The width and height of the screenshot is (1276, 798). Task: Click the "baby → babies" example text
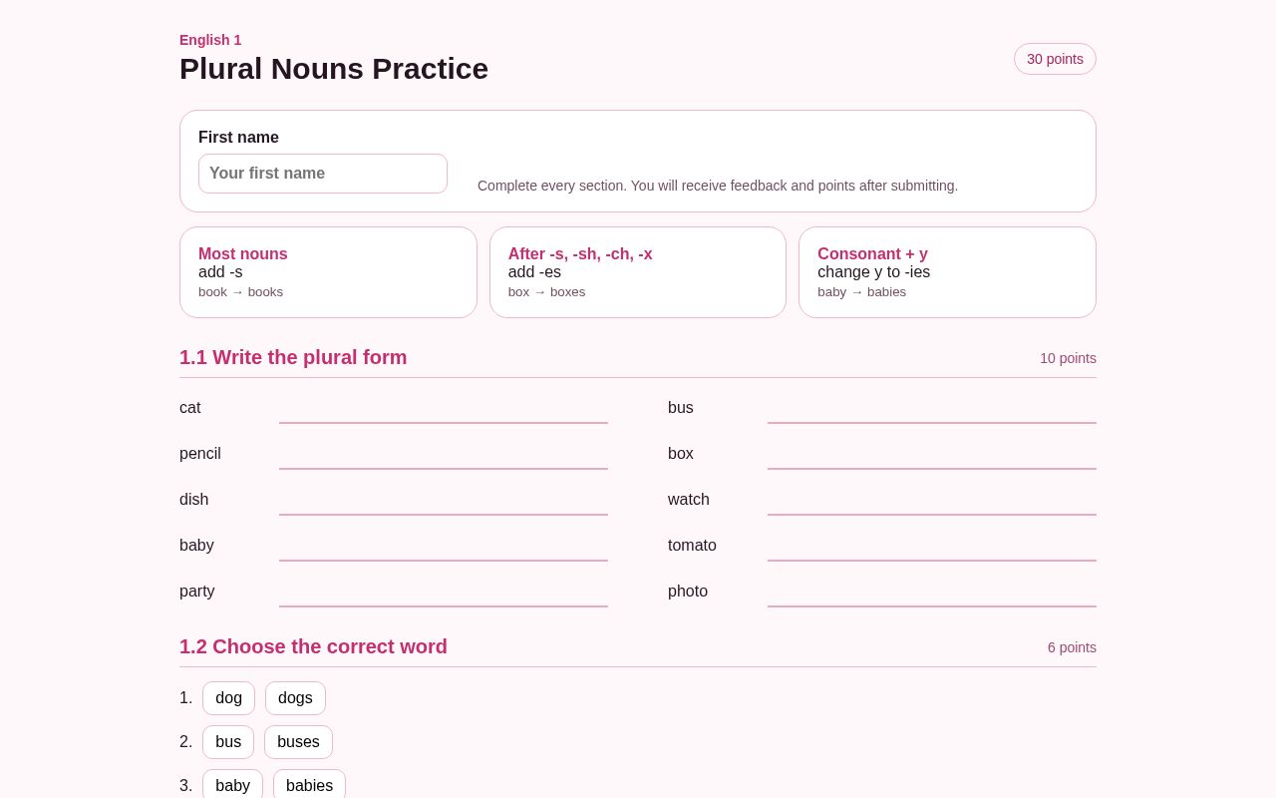click(x=861, y=292)
